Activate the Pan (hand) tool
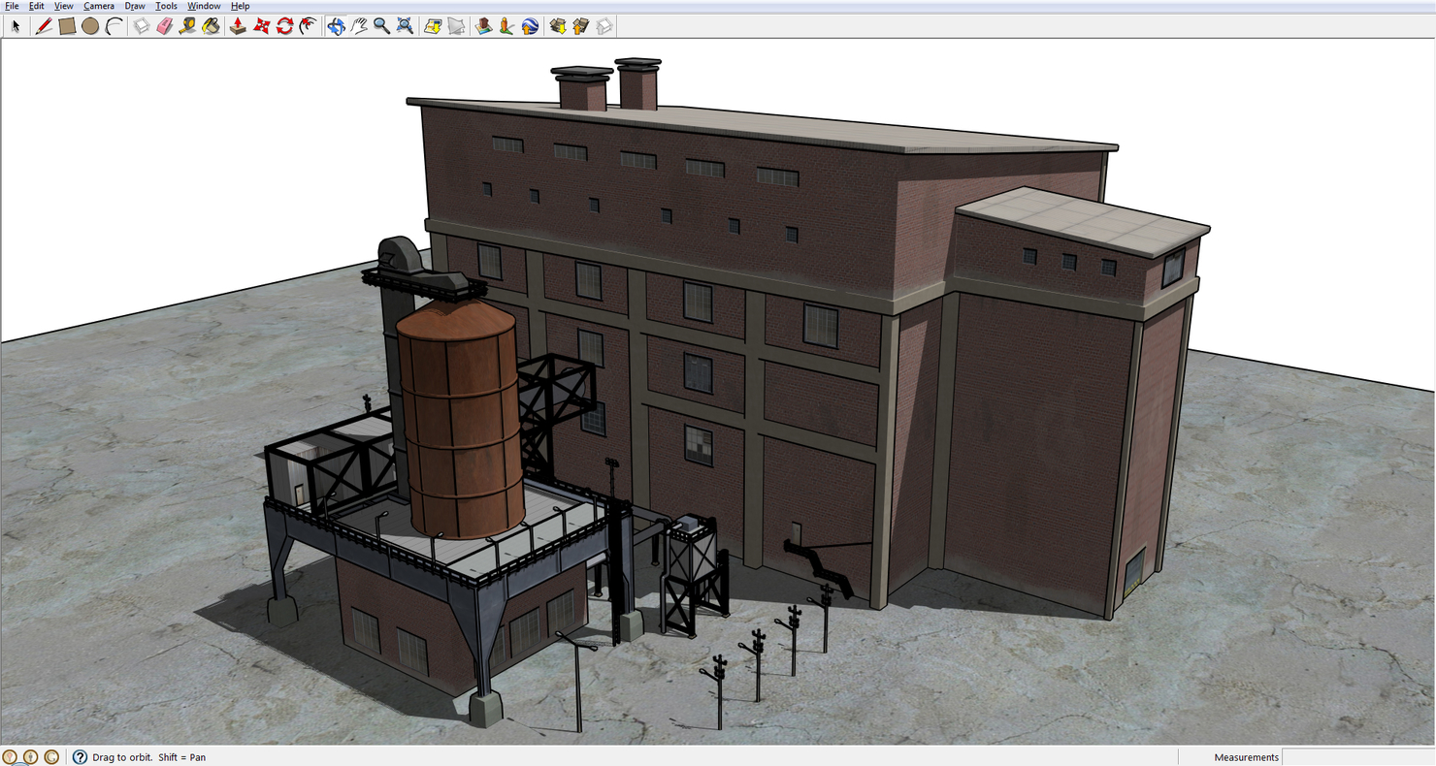Viewport: 1436px width, 766px height. [x=359, y=26]
